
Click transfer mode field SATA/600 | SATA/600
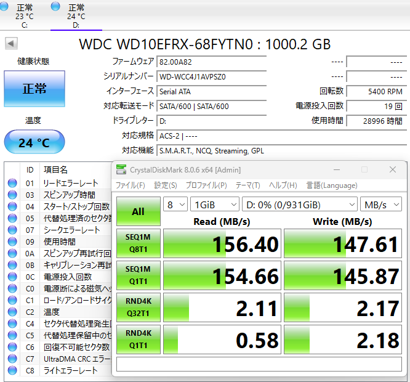(x=212, y=106)
